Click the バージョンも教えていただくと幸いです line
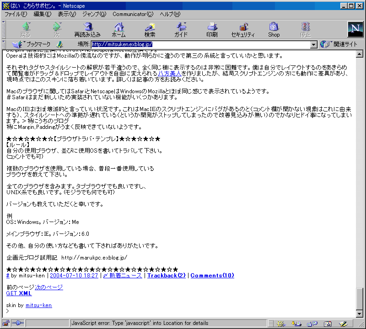 click(55, 204)
